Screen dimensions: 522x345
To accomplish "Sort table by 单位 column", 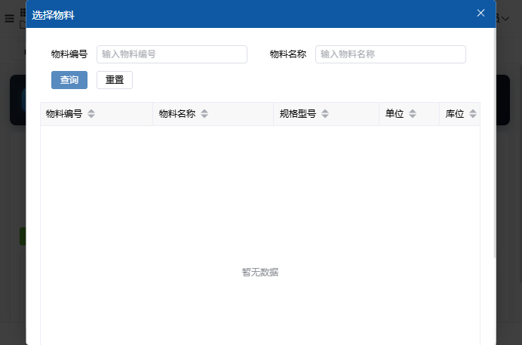I will pyautogui.click(x=413, y=113).
